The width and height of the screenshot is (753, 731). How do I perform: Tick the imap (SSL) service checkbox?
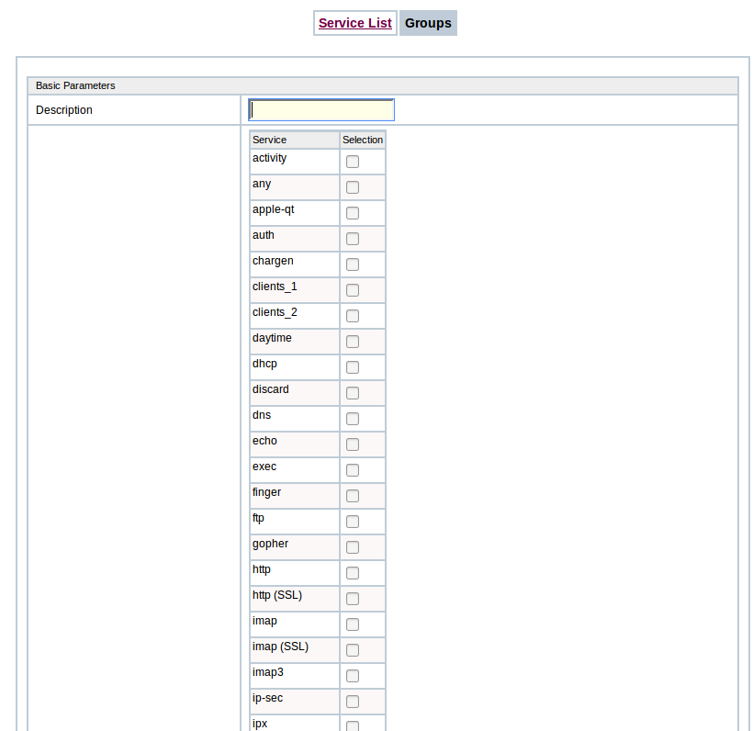(353, 650)
